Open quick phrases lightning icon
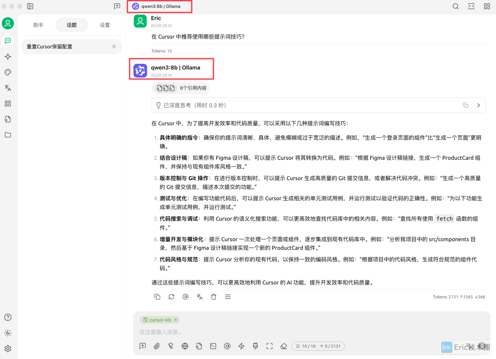The width and height of the screenshot is (496, 359). (242, 346)
